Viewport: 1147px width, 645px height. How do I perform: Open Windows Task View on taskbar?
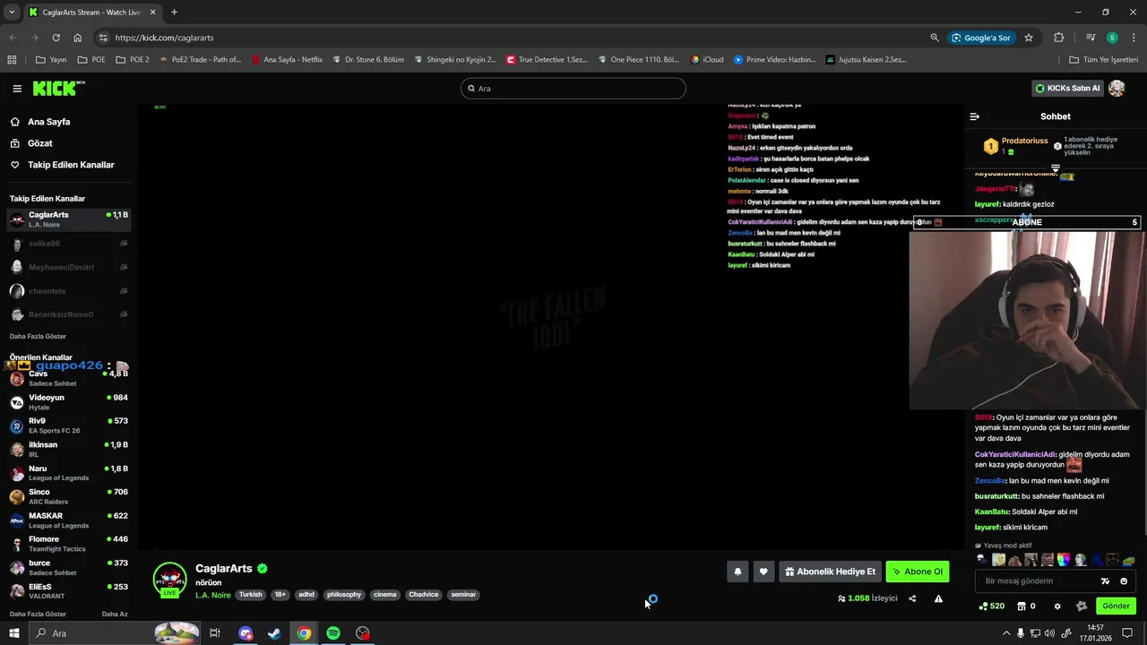click(x=215, y=633)
